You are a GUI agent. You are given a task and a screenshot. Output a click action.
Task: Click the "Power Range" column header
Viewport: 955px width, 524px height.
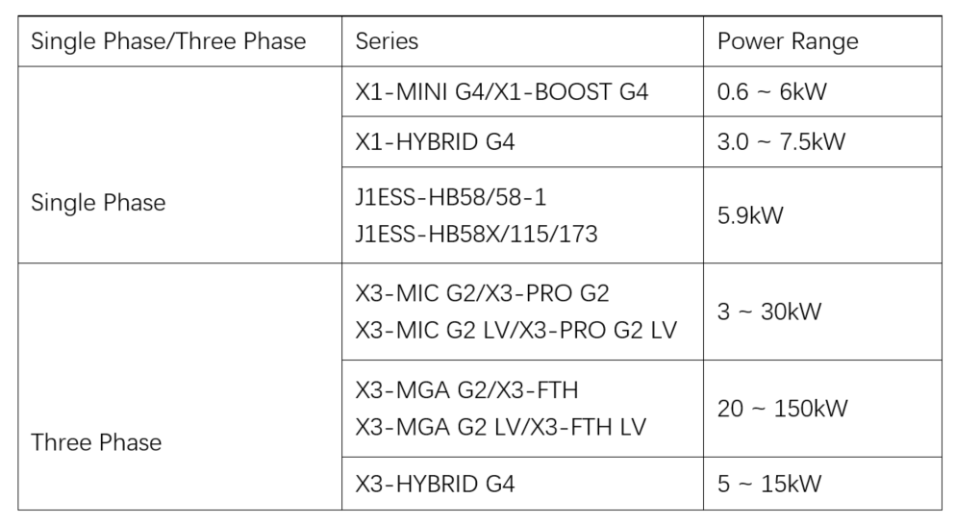coord(788,41)
